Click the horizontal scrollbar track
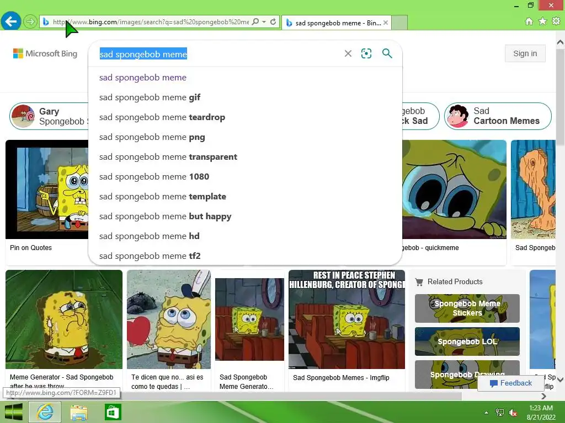 coord(501,396)
